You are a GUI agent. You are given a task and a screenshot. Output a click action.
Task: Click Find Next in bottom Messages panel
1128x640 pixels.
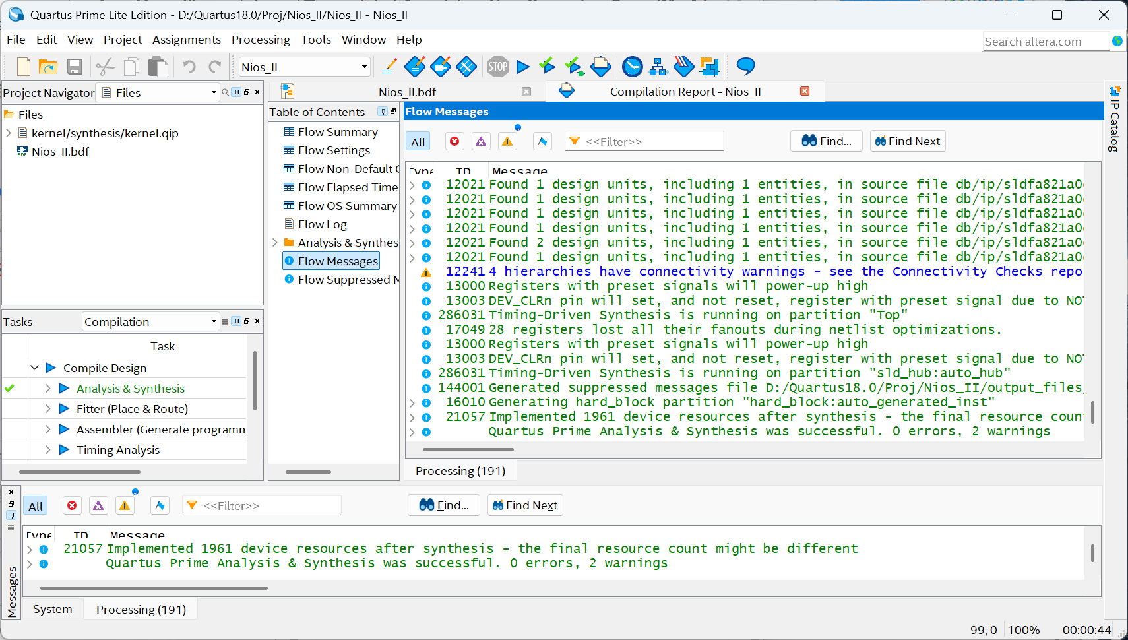pos(525,505)
